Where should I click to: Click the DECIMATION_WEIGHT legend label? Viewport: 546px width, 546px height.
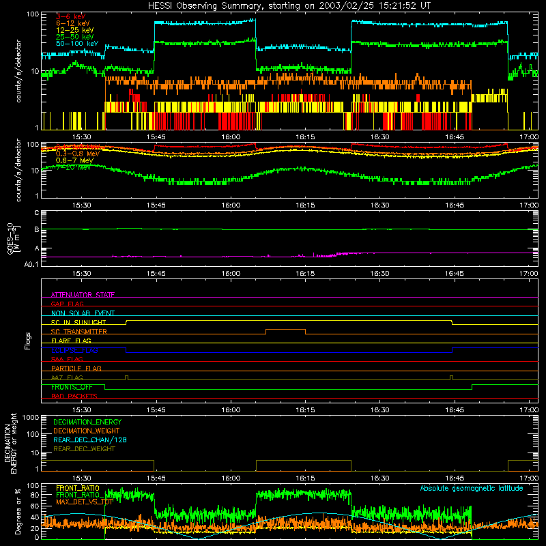coord(87,431)
